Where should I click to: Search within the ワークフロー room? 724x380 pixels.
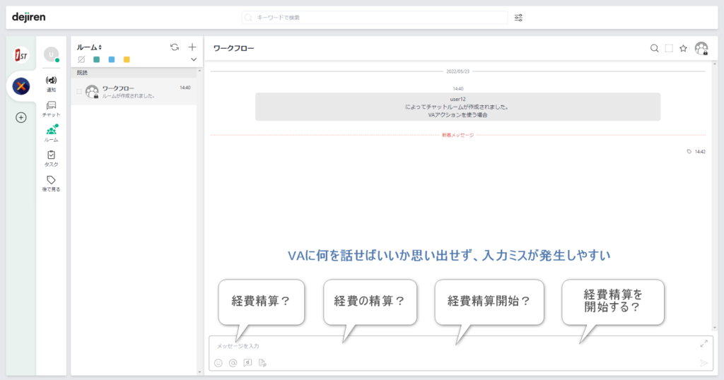click(x=655, y=48)
